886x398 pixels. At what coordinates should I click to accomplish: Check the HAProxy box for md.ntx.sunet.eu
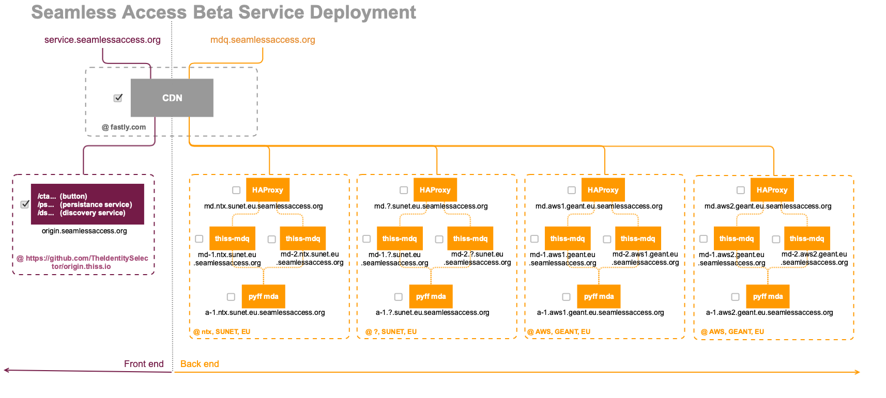236,190
